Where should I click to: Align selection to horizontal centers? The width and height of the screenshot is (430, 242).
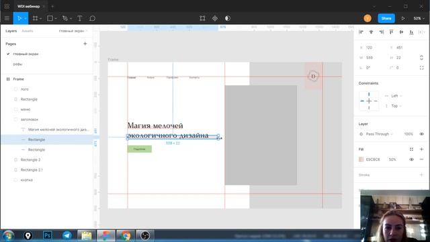tap(371, 32)
